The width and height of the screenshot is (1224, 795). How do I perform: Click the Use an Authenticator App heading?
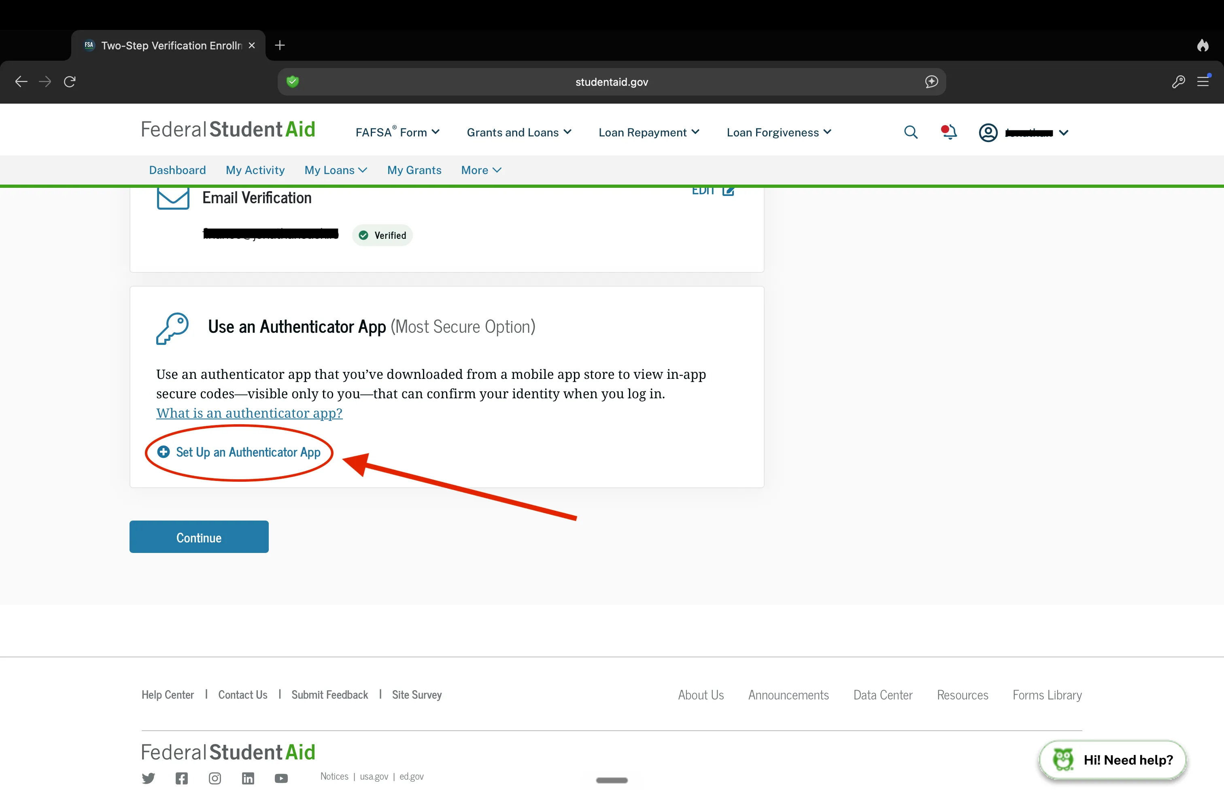371,327
